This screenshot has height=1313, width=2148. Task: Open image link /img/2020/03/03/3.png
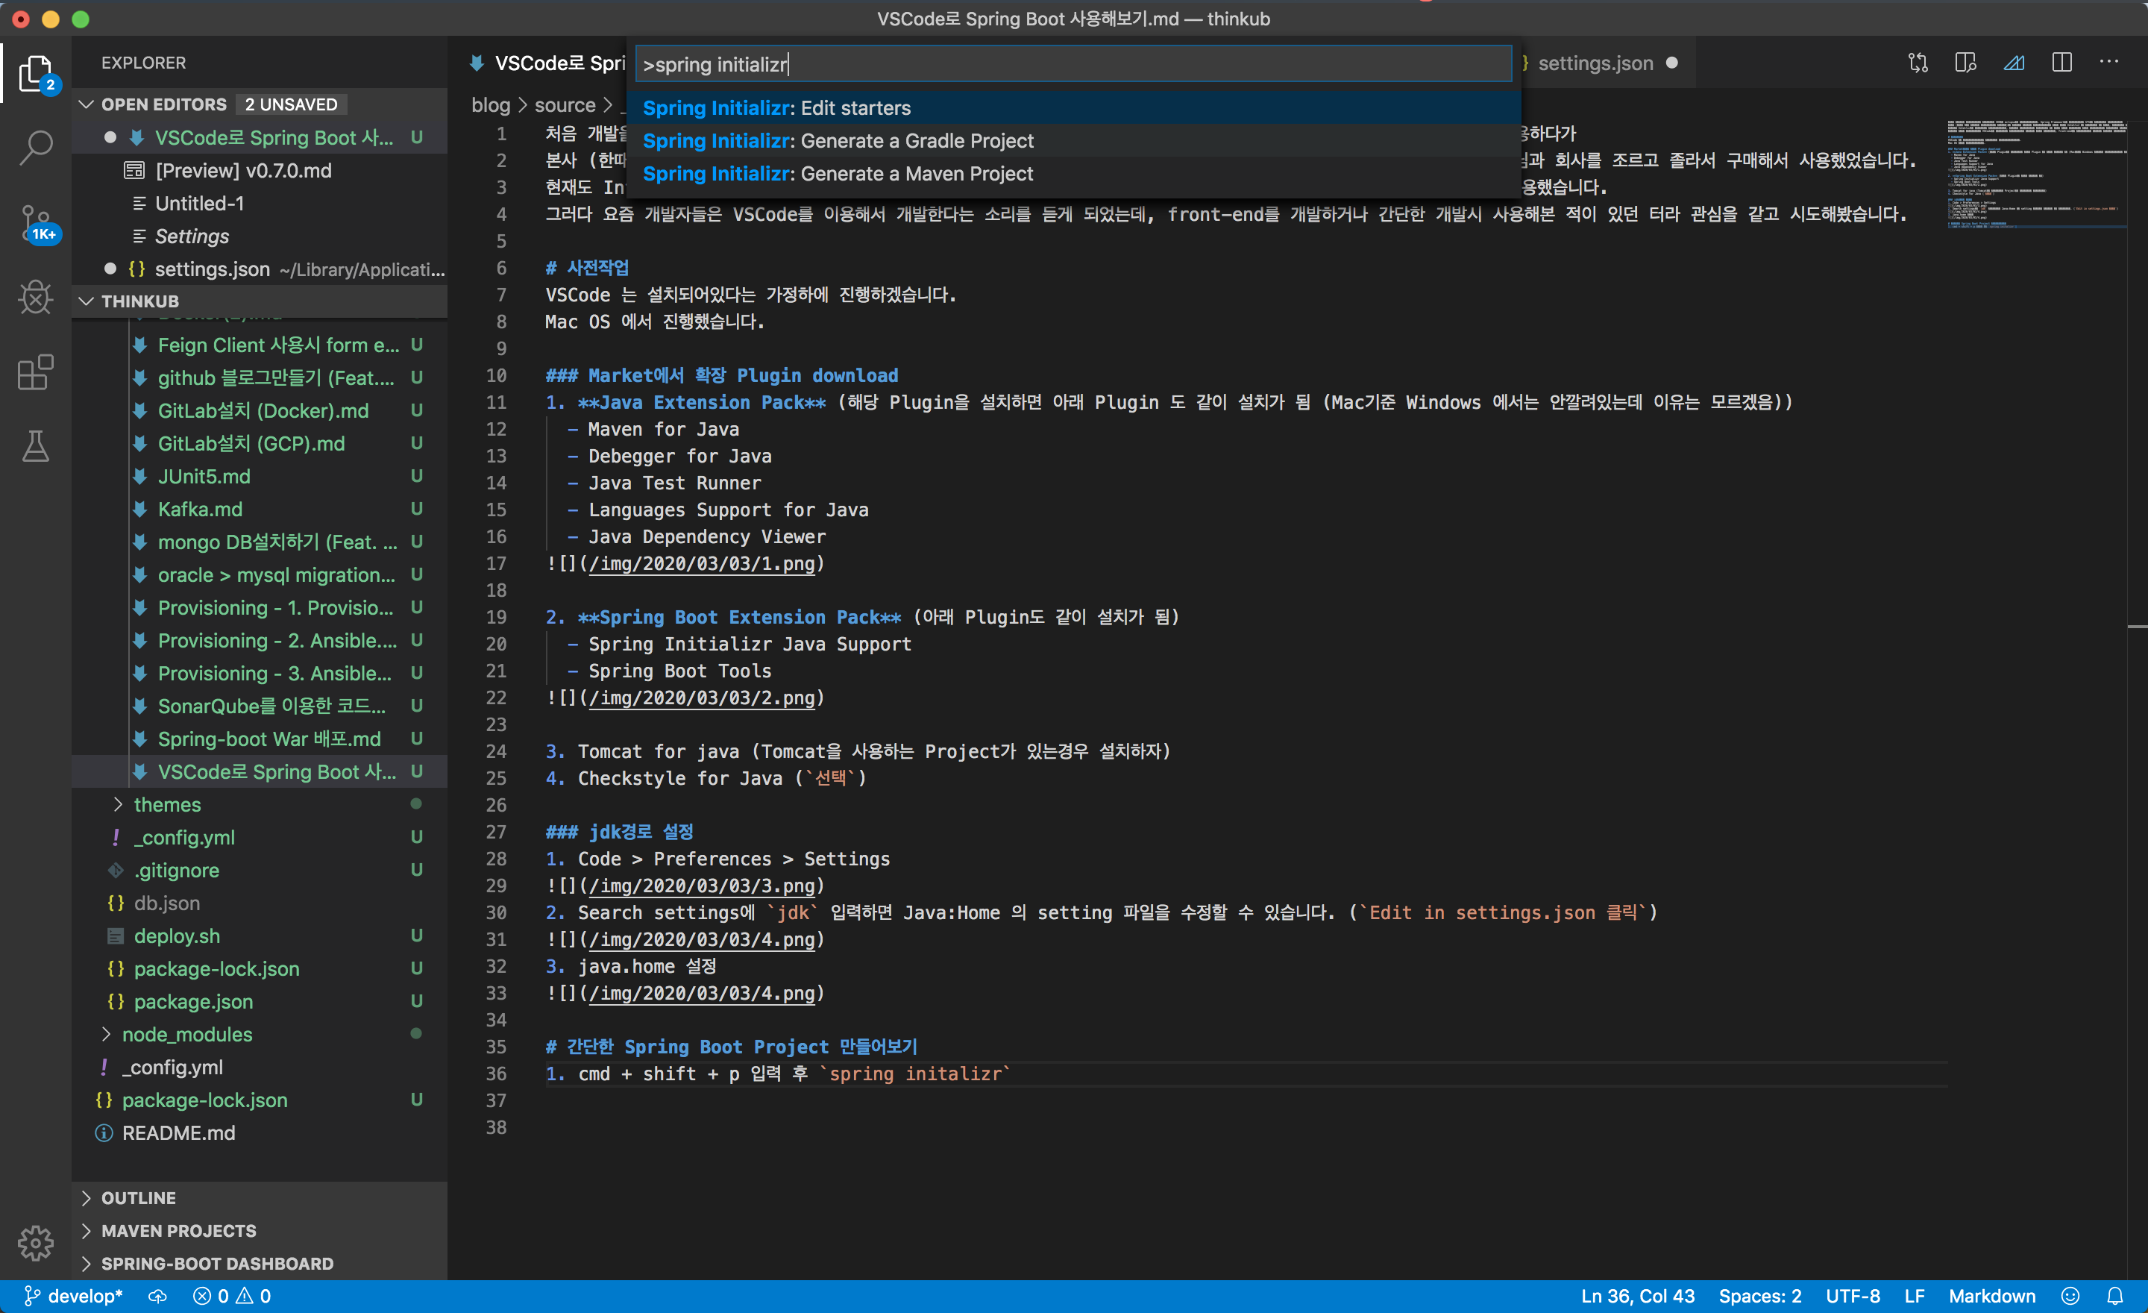point(702,886)
